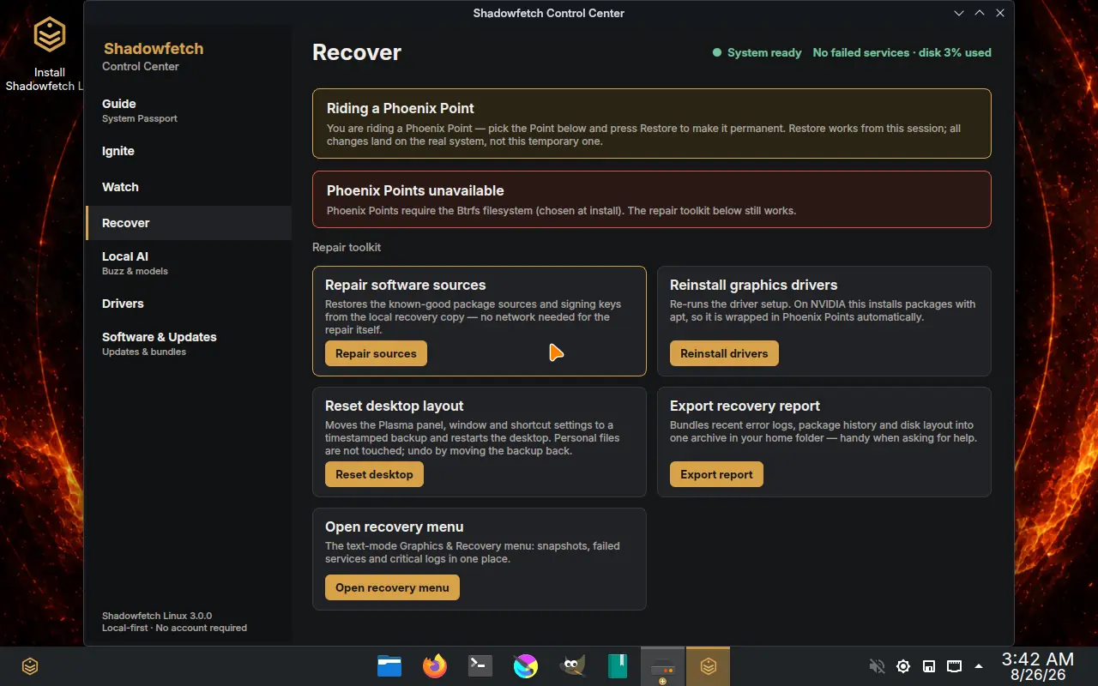Click the muted volume tray icon

(x=877, y=666)
